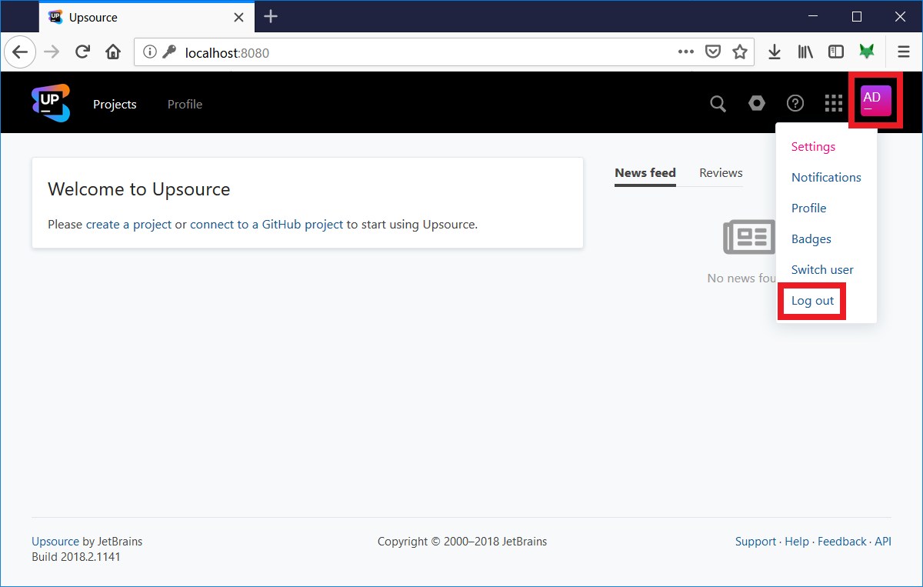The image size is (923, 587).
Task: Click the AD avatar badge
Action: tap(873, 99)
